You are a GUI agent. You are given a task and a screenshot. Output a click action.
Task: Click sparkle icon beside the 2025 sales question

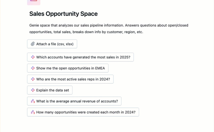pos(33,57)
